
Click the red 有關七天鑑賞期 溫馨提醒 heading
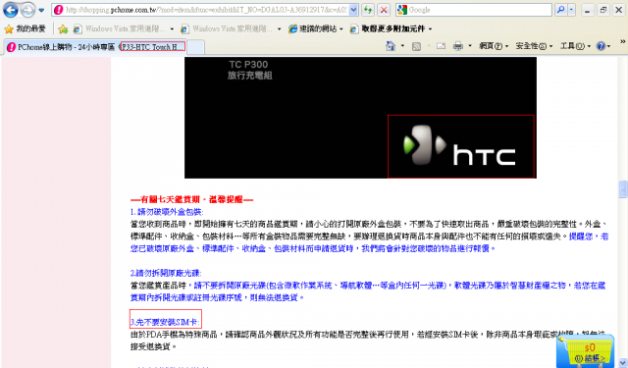pyautogui.click(x=192, y=199)
